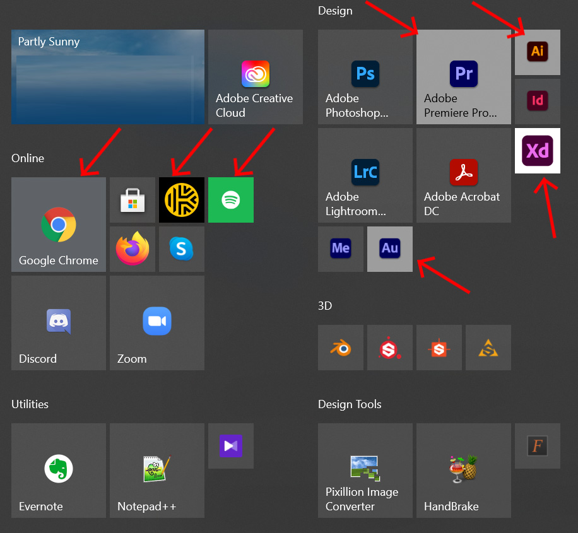Select the Utilities group heading
The width and height of the screenshot is (578, 533).
pyautogui.click(x=30, y=404)
